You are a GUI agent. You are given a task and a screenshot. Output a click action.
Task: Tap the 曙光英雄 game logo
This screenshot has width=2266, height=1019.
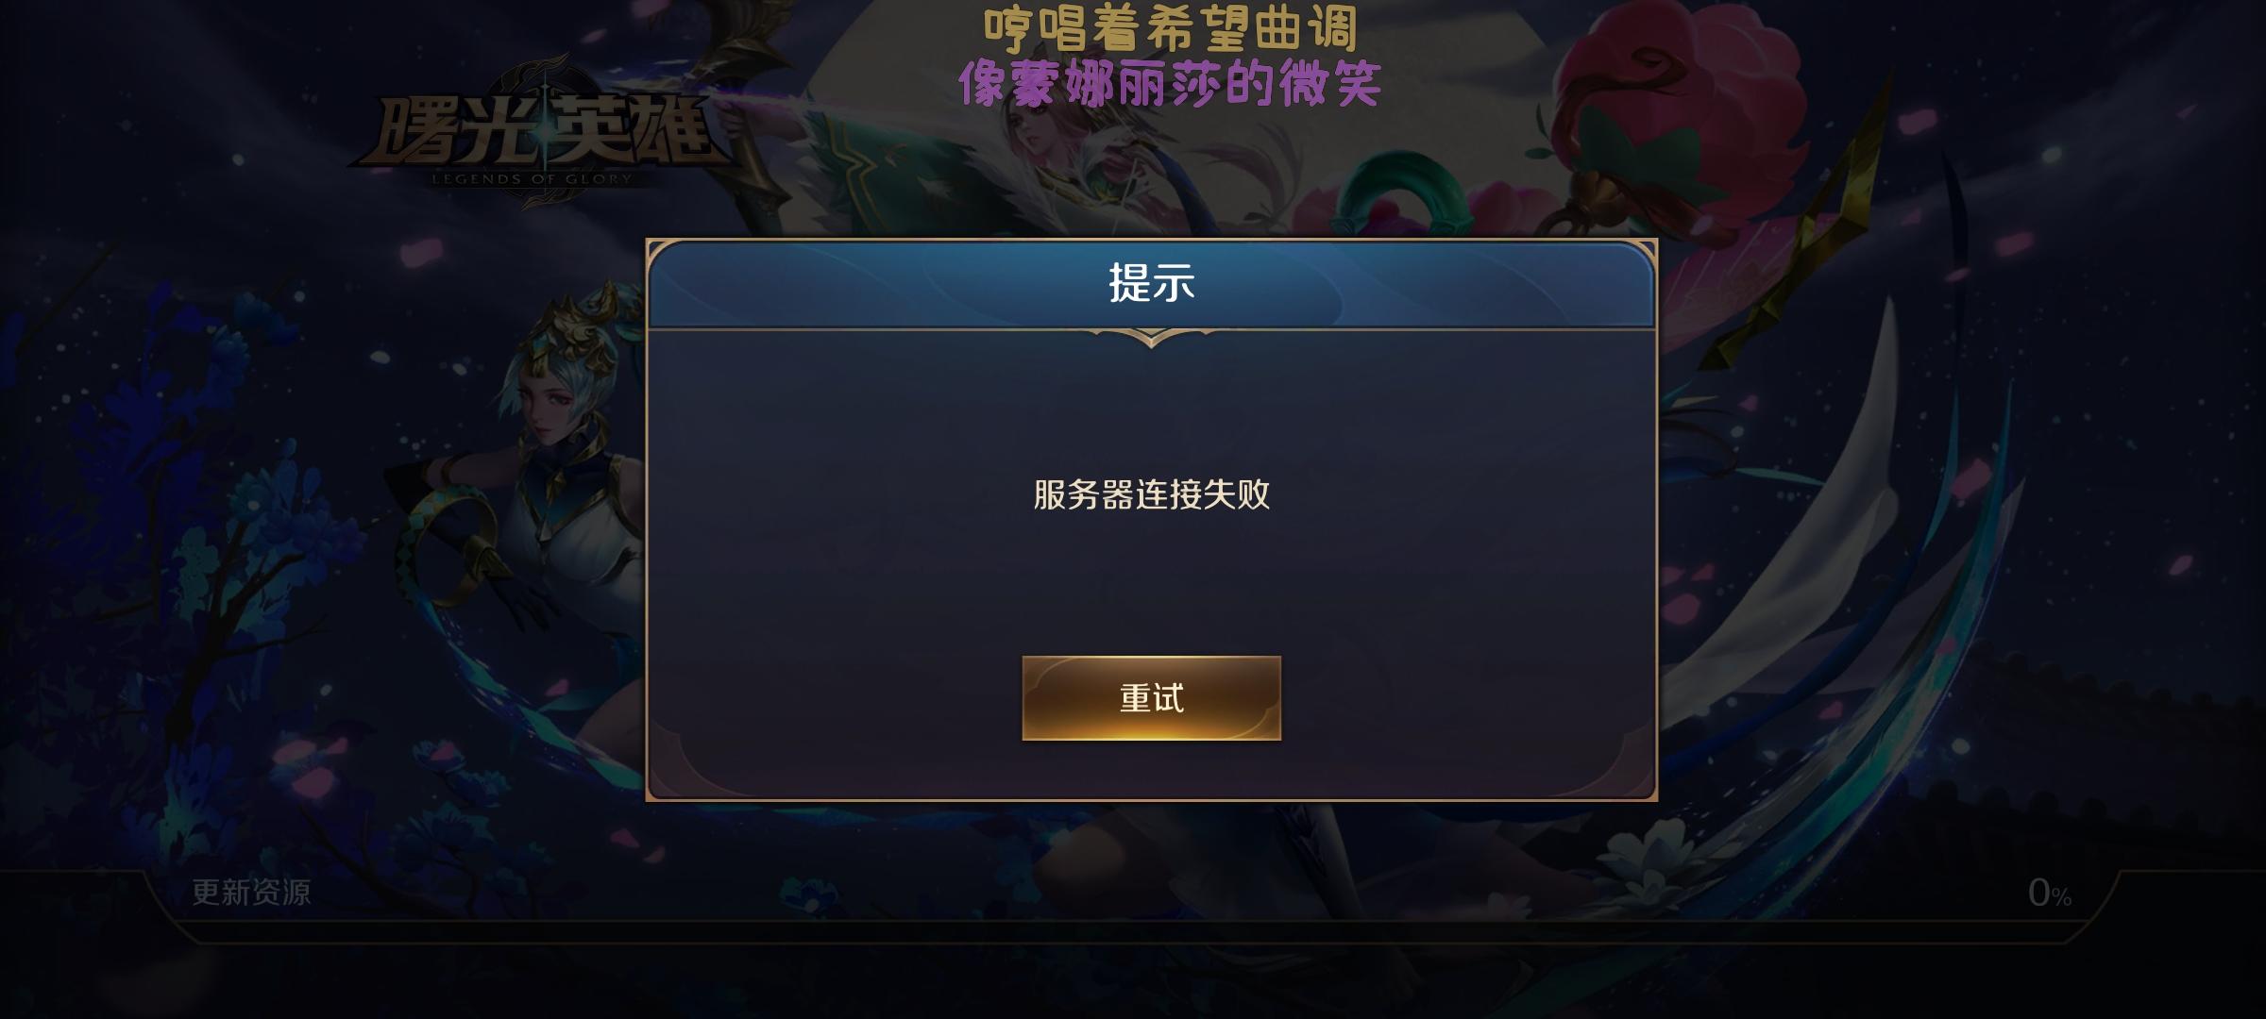coord(543,130)
